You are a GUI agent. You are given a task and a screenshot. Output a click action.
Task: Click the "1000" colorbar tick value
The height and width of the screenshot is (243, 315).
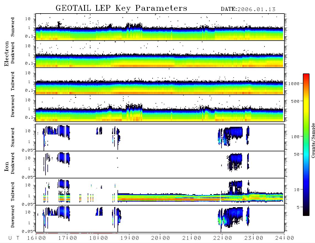(x=294, y=84)
